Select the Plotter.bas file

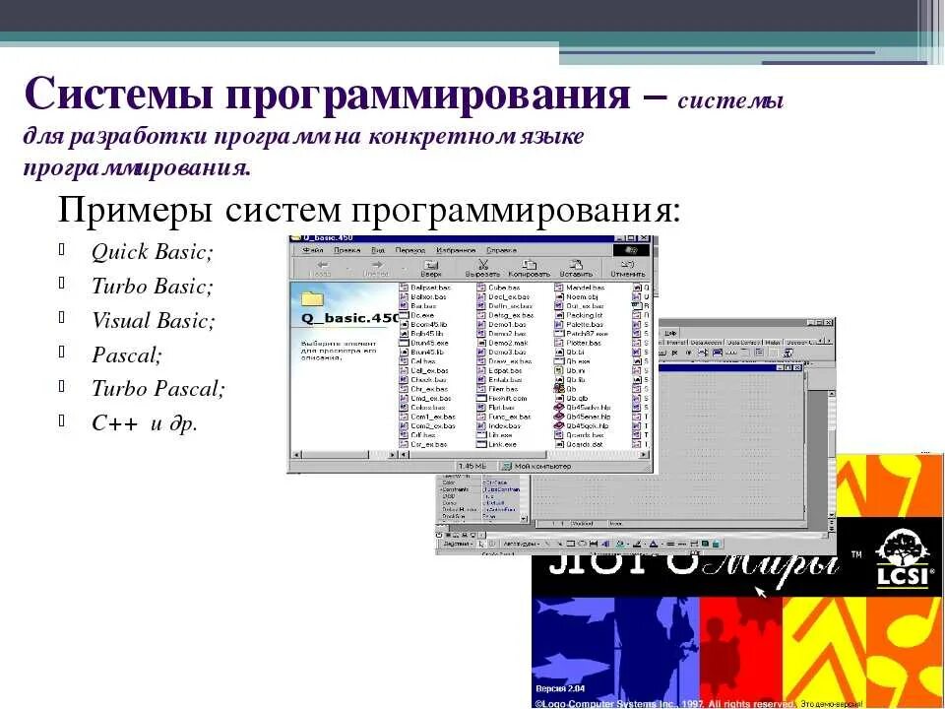pyautogui.click(x=578, y=343)
